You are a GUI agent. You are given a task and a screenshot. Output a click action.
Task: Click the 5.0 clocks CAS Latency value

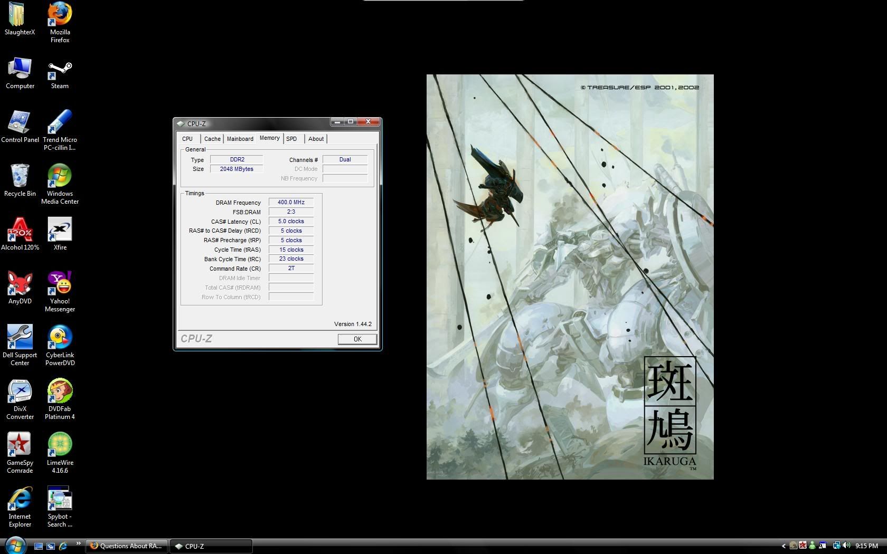click(x=291, y=221)
